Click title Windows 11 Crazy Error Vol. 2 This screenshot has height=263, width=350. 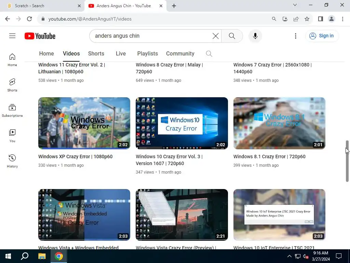coord(72,68)
